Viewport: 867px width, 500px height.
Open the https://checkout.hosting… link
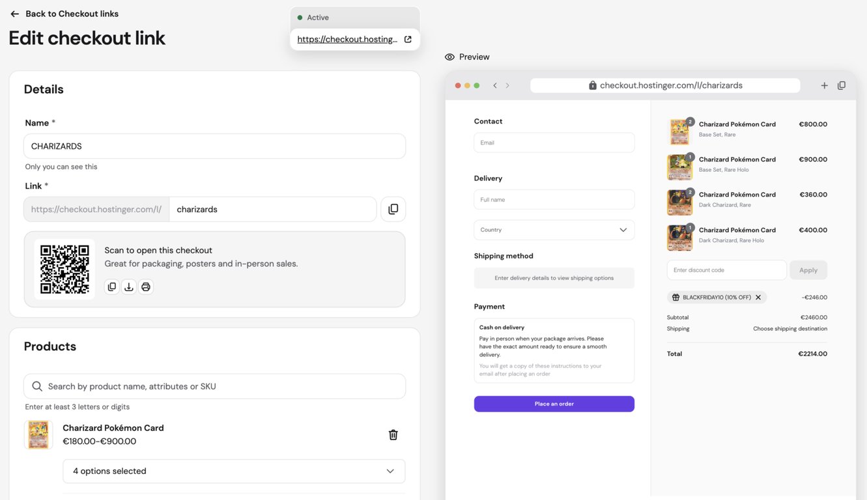coord(347,39)
